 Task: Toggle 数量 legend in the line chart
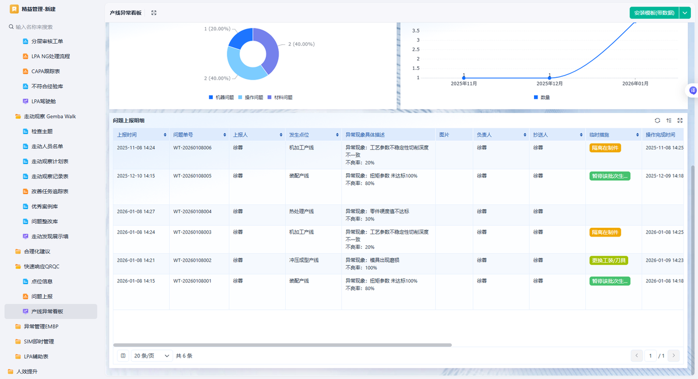point(541,97)
